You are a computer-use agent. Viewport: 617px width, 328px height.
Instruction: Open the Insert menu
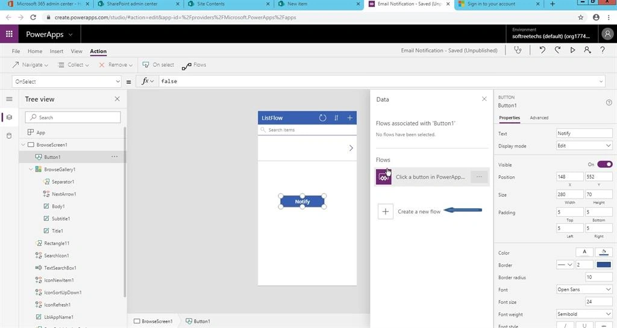[x=56, y=51]
